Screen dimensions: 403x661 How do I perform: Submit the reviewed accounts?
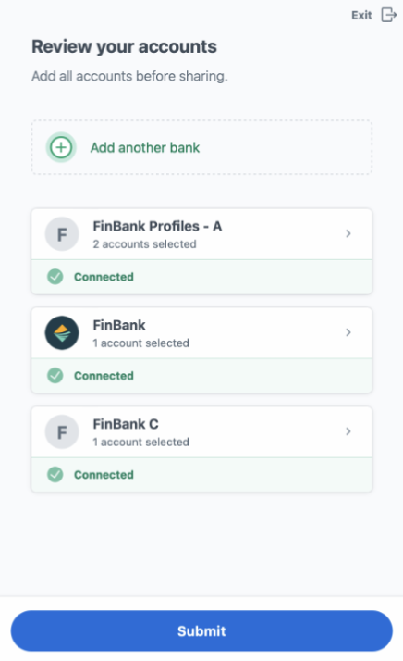coord(201,631)
